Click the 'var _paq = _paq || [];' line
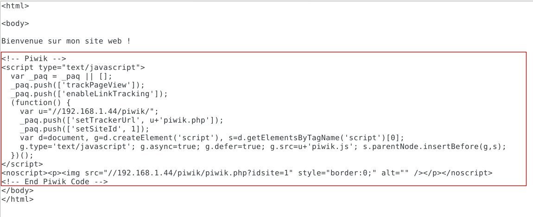 coord(61,76)
